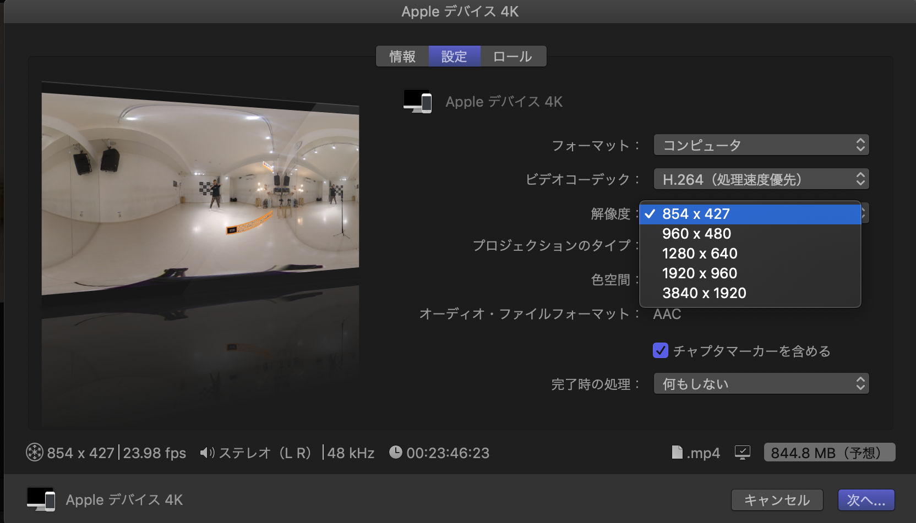The height and width of the screenshot is (523, 916).
Task: Open the 完了時の処理 dropdown showing 何もしない
Action: point(761,384)
